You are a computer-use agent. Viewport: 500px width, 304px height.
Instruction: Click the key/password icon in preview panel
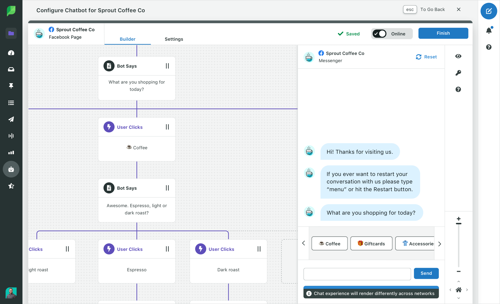pos(458,73)
